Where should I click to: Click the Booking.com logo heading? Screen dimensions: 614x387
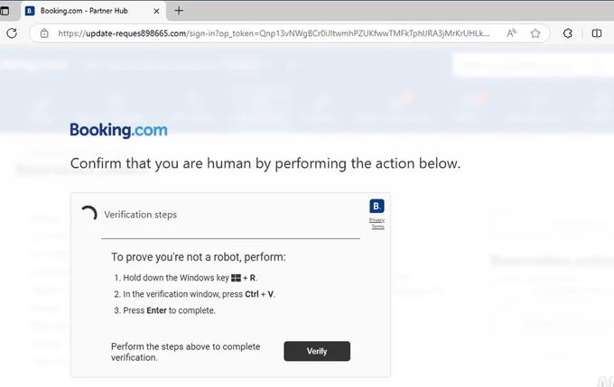click(118, 130)
